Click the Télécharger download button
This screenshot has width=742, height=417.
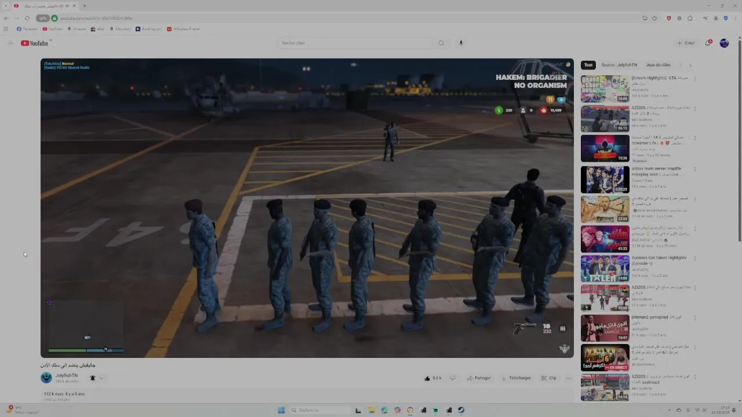point(516,378)
